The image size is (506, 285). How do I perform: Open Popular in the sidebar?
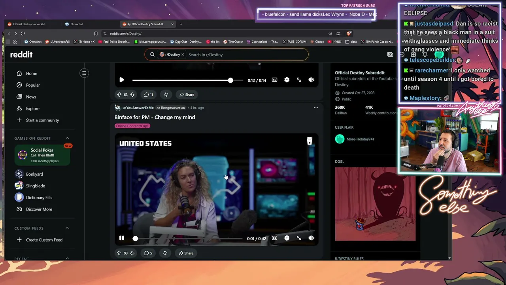click(x=33, y=85)
